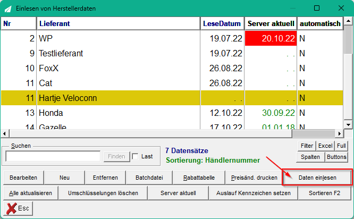The width and height of the screenshot is (354, 219).
Task: Open the Rabattabelle
Action: [x=199, y=178]
